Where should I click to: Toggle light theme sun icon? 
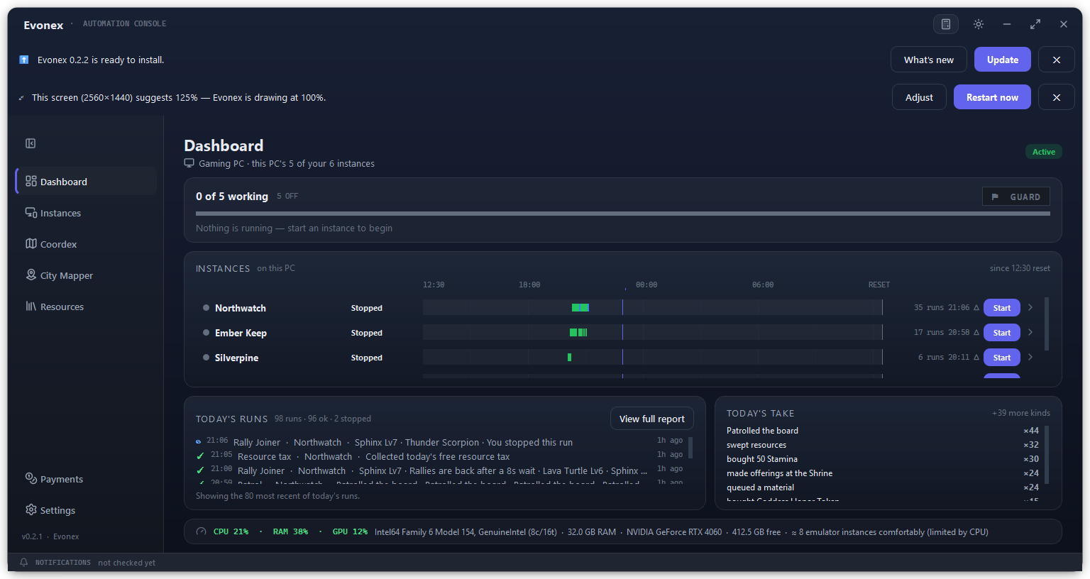(x=979, y=24)
